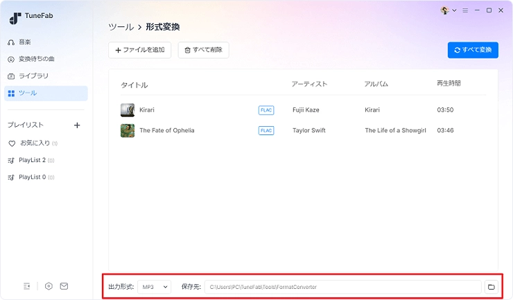Click the mail feedback icon

64,286
